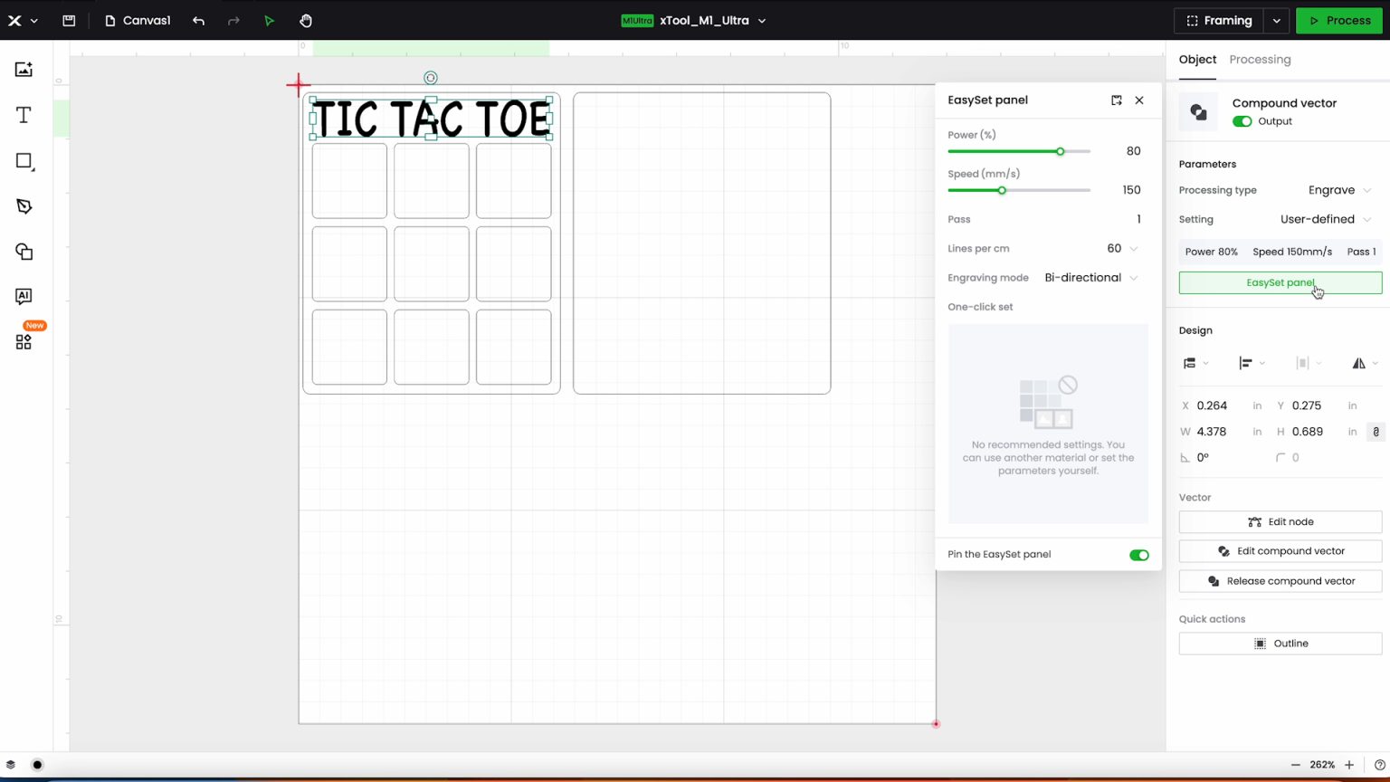The image size is (1390, 782).
Task: Activate the Hand pan tool
Action: coord(306,21)
